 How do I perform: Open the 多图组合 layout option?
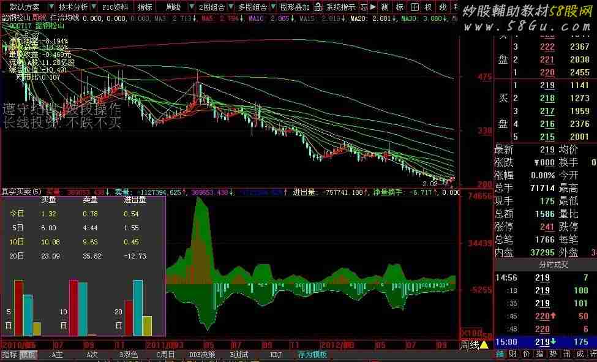(x=252, y=7)
